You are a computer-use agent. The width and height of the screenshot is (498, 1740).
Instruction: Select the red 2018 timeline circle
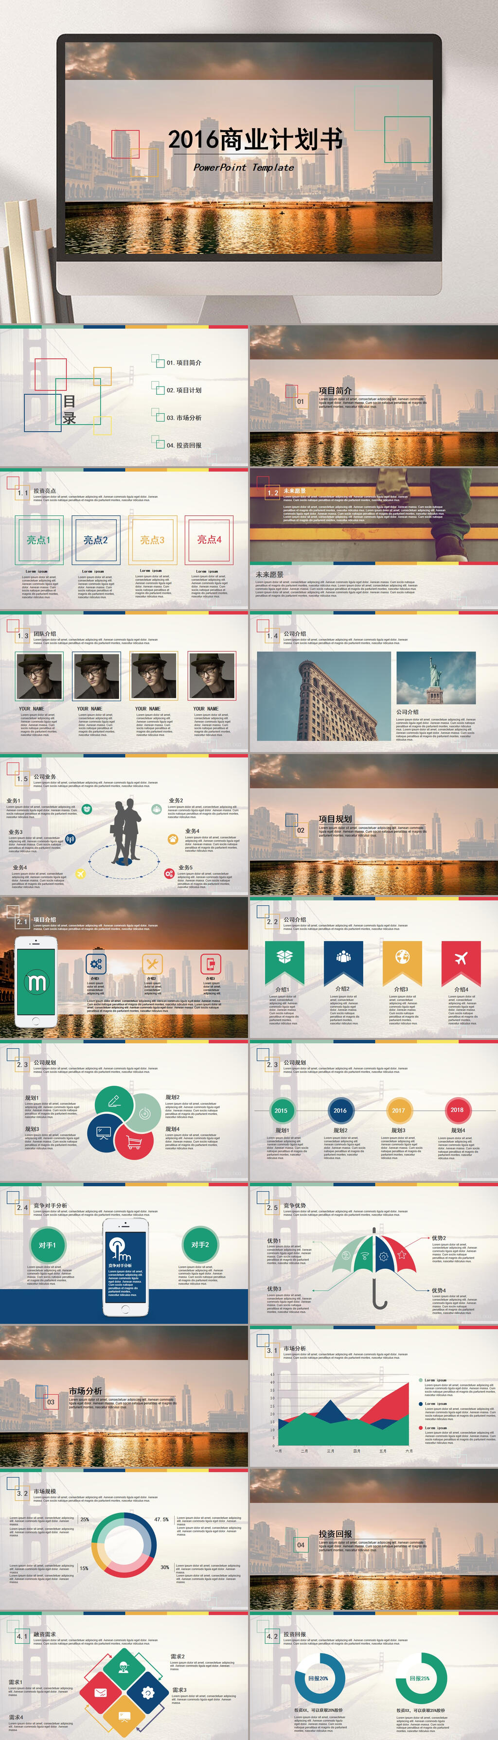[458, 1110]
